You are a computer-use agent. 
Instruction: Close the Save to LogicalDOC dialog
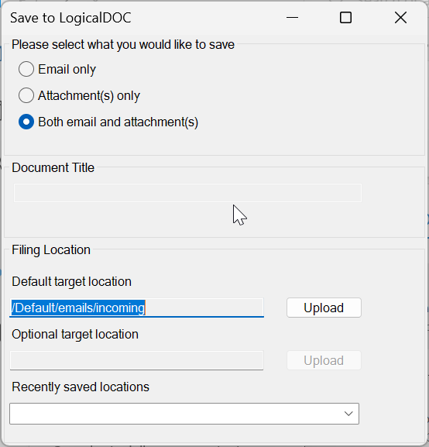click(400, 18)
